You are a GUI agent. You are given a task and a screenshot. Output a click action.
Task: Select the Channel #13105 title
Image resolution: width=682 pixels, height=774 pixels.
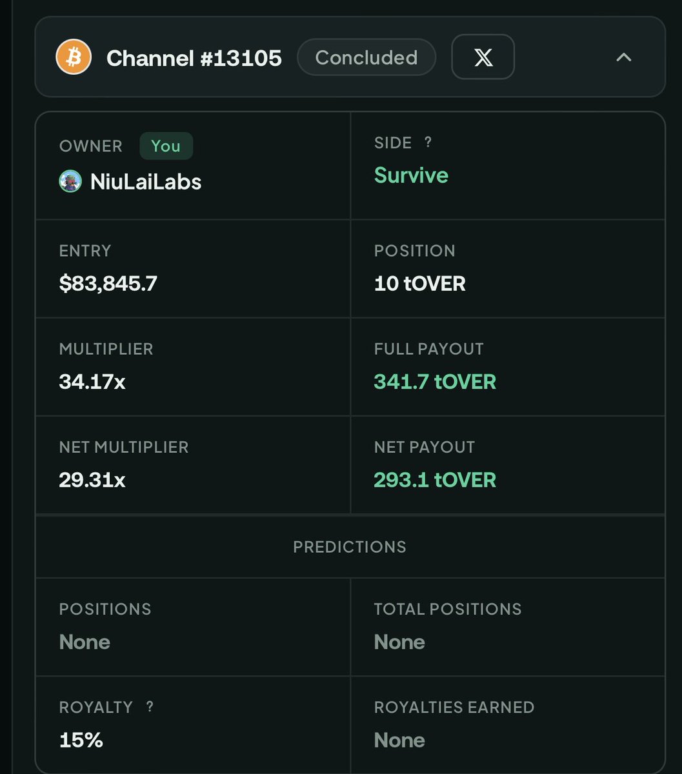coord(194,58)
